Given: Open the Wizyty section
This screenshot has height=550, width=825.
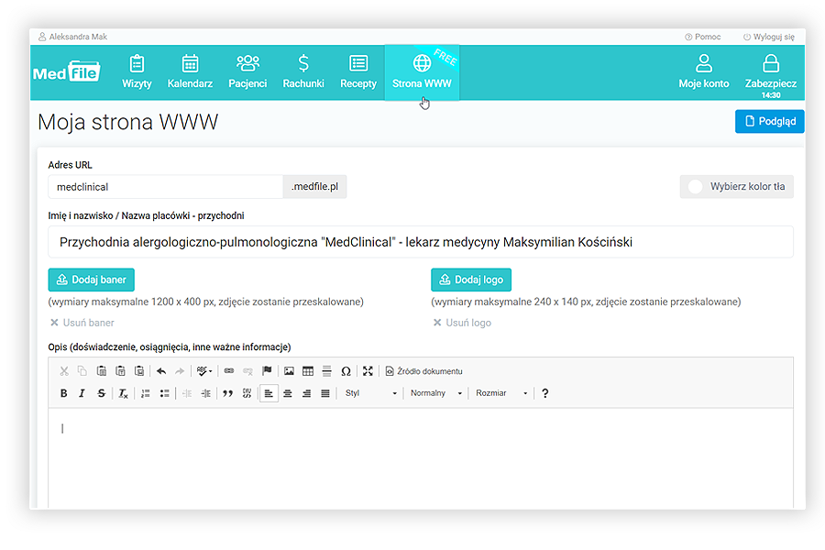Looking at the screenshot, I should click(137, 71).
